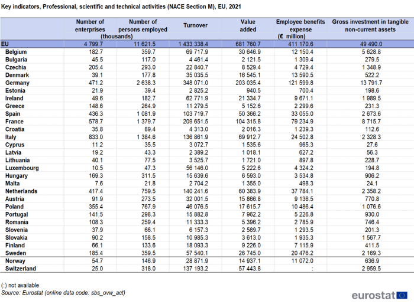Click Germany's turnover value 348 071.0
Image resolution: width=414 pixels, height=304 pixels.
195,83
